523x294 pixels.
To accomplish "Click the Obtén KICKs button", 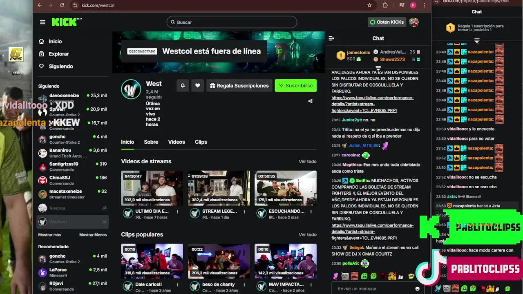I will pos(387,22).
